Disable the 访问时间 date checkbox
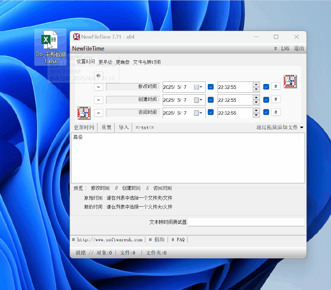Image resolution: width=331 pixels, height=290 pixels. pos(211,112)
